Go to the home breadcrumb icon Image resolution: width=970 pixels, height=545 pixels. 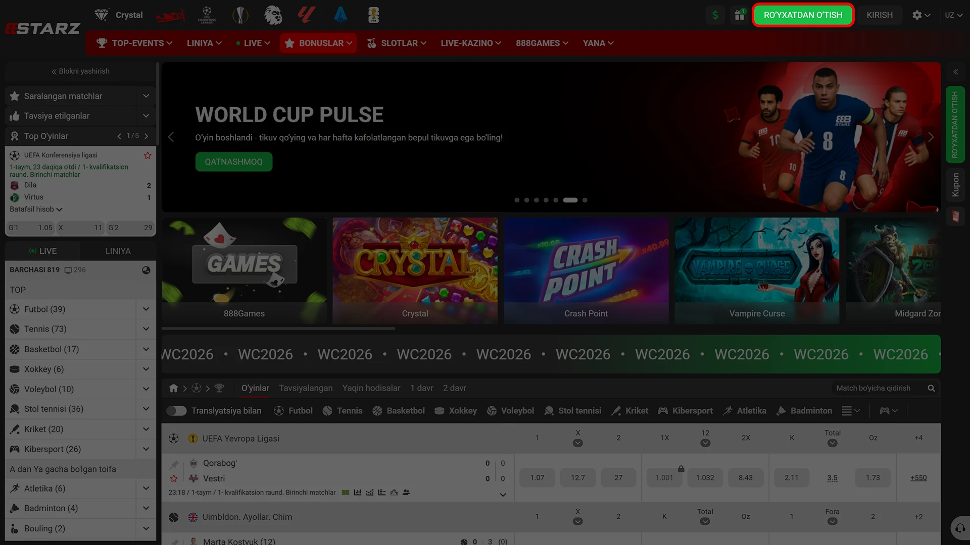point(173,388)
